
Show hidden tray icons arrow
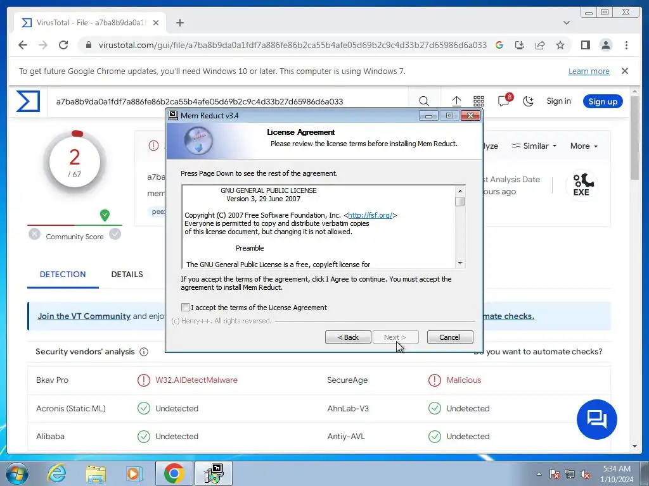pyautogui.click(x=539, y=474)
